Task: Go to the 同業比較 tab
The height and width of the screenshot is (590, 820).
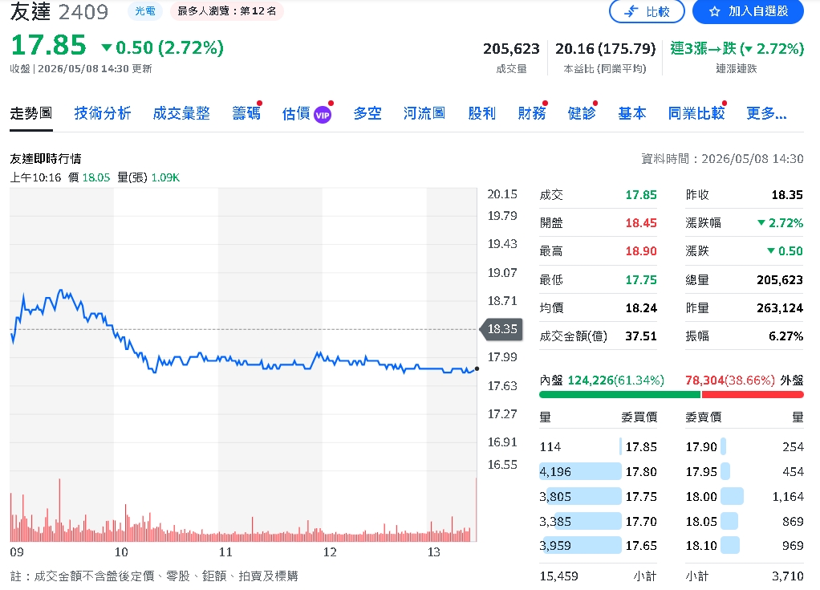Action: click(696, 113)
